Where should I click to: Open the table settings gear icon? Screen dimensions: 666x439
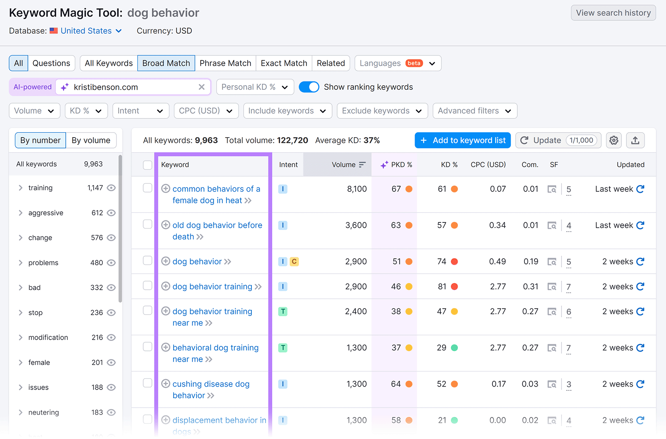coord(614,140)
